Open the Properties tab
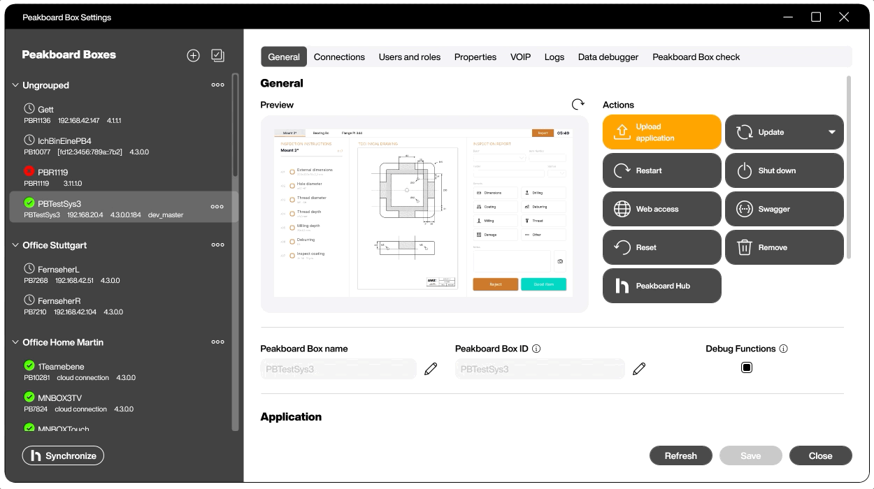The height and width of the screenshot is (489, 874). coord(475,57)
